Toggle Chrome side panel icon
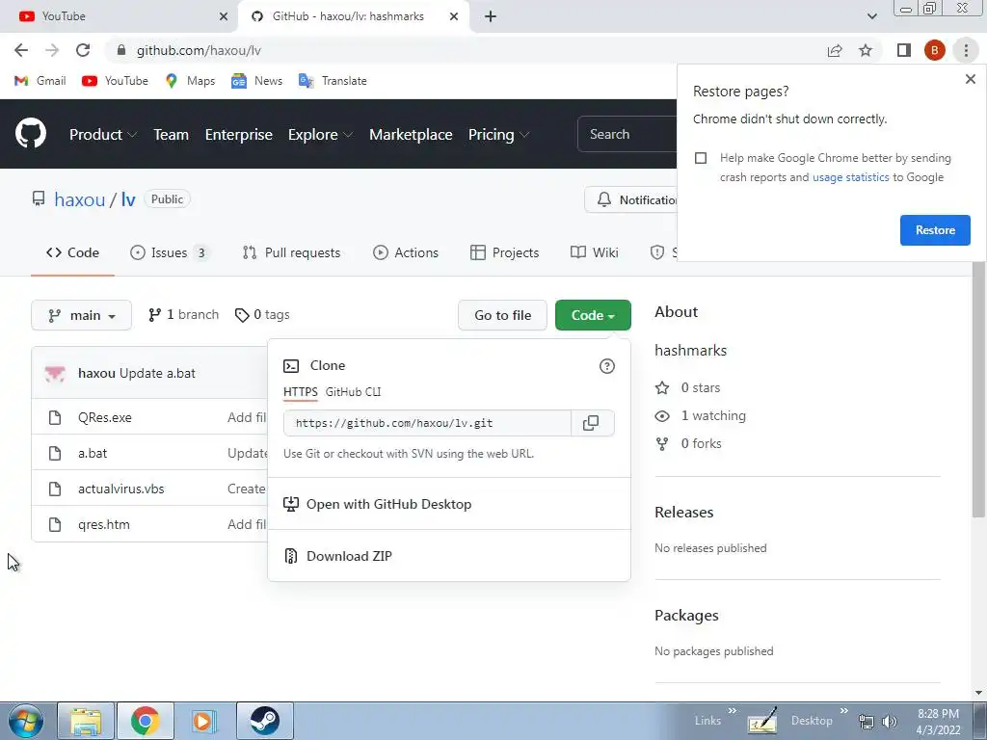Viewport: 987px width, 740px height. [904, 50]
